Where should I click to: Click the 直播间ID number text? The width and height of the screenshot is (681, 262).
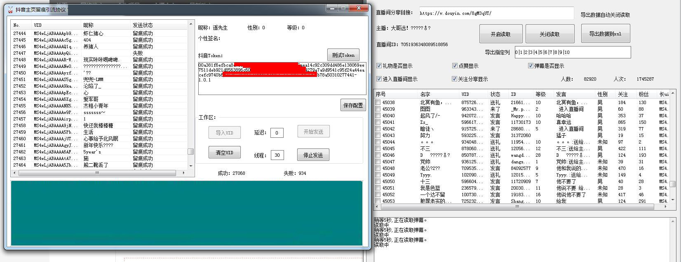click(424, 44)
